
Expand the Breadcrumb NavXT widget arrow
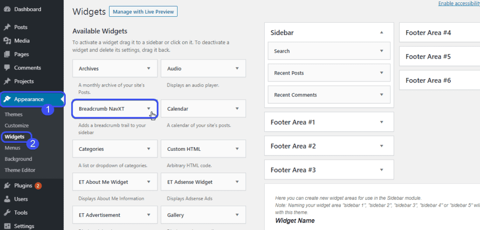(149, 108)
